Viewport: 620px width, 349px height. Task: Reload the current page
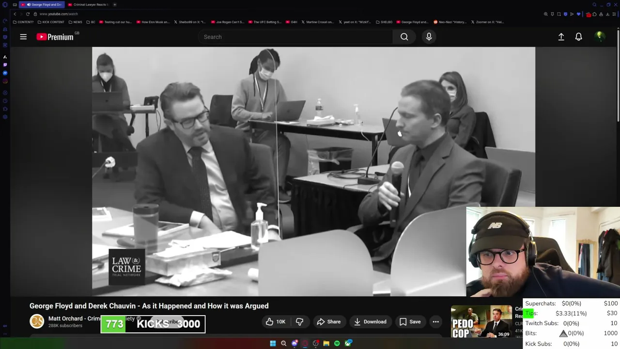pyautogui.click(x=28, y=14)
